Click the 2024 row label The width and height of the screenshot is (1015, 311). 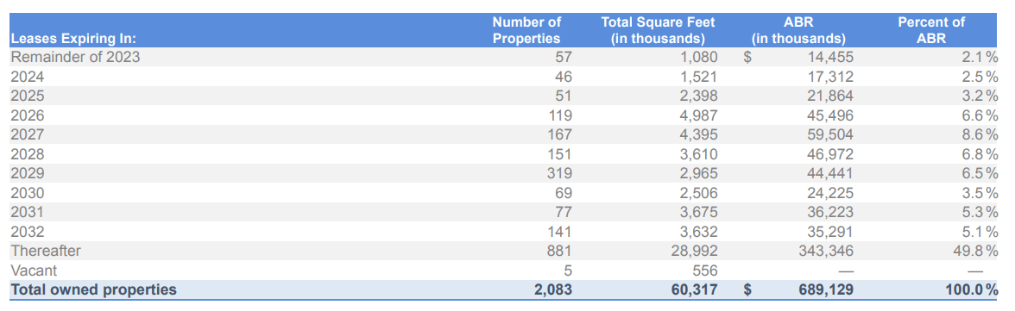[28, 77]
